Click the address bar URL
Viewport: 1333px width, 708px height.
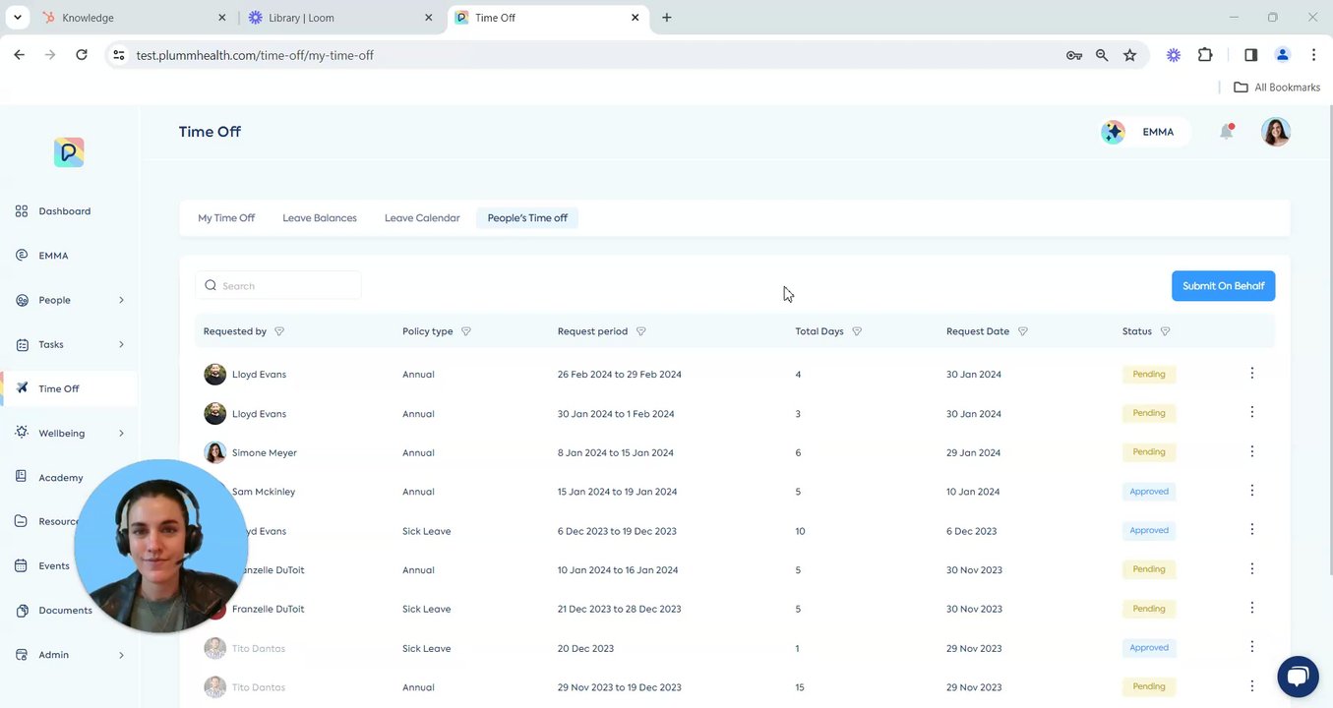[255, 56]
